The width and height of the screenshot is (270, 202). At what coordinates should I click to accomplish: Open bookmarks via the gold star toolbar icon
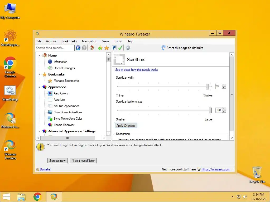(107, 48)
